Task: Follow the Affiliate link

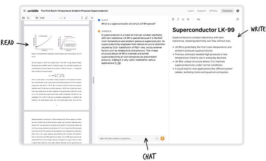Action: (213, 11)
